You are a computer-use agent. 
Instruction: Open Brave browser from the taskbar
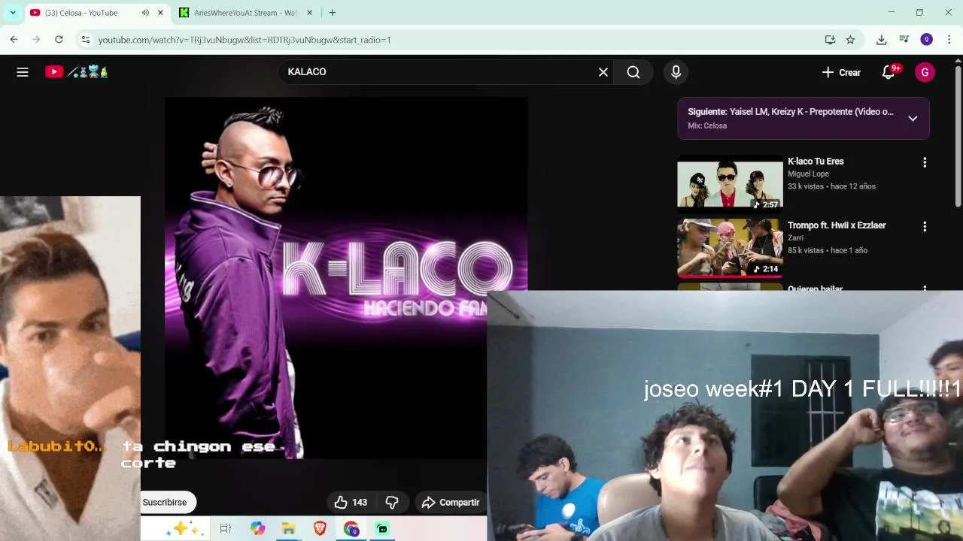tap(320, 529)
